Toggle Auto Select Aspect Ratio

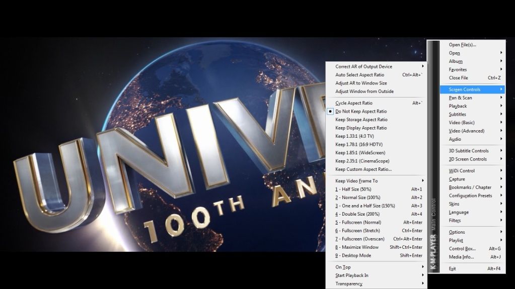click(x=376, y=75)
